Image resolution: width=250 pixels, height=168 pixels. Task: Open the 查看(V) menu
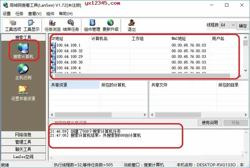35,14
